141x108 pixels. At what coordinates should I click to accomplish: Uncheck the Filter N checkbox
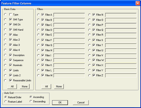(94, 15)
